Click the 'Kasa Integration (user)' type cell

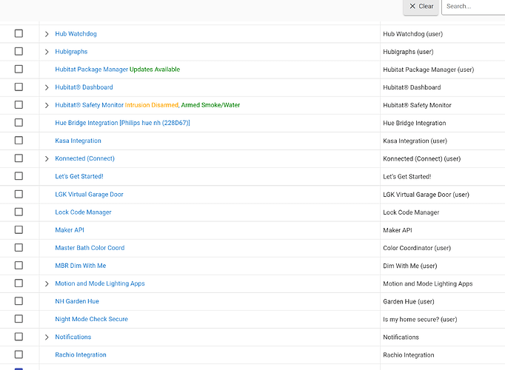pos(415,141)
